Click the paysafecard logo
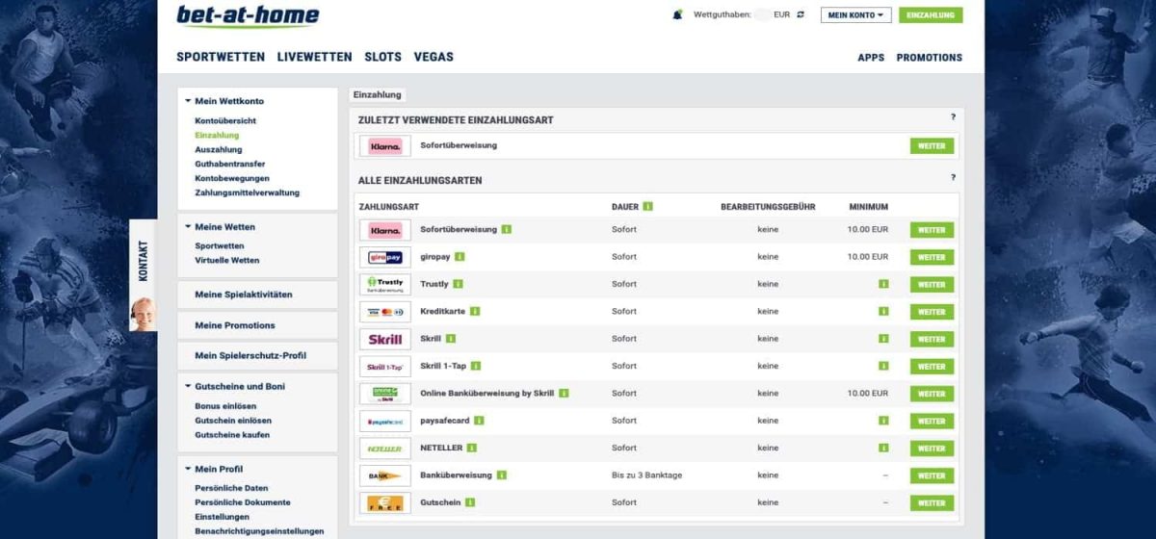Viewport: 1156px width, 539px height. [x=385, y=421]
